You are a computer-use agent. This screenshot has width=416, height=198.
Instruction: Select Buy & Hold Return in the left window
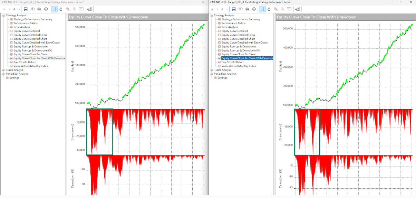pyautogui.click(x=25, y=62)
